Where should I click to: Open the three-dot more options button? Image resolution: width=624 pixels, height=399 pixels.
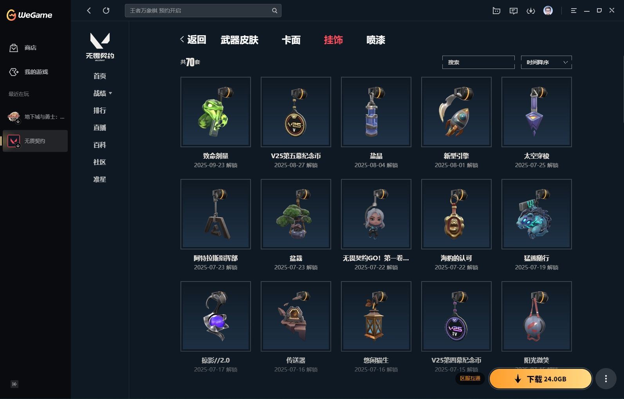tap(606, 379)
